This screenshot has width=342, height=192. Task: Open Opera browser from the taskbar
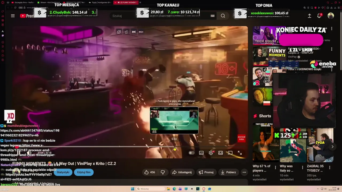(x=204, y=189)
